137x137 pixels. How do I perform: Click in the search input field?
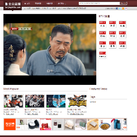tap(99, 3)
